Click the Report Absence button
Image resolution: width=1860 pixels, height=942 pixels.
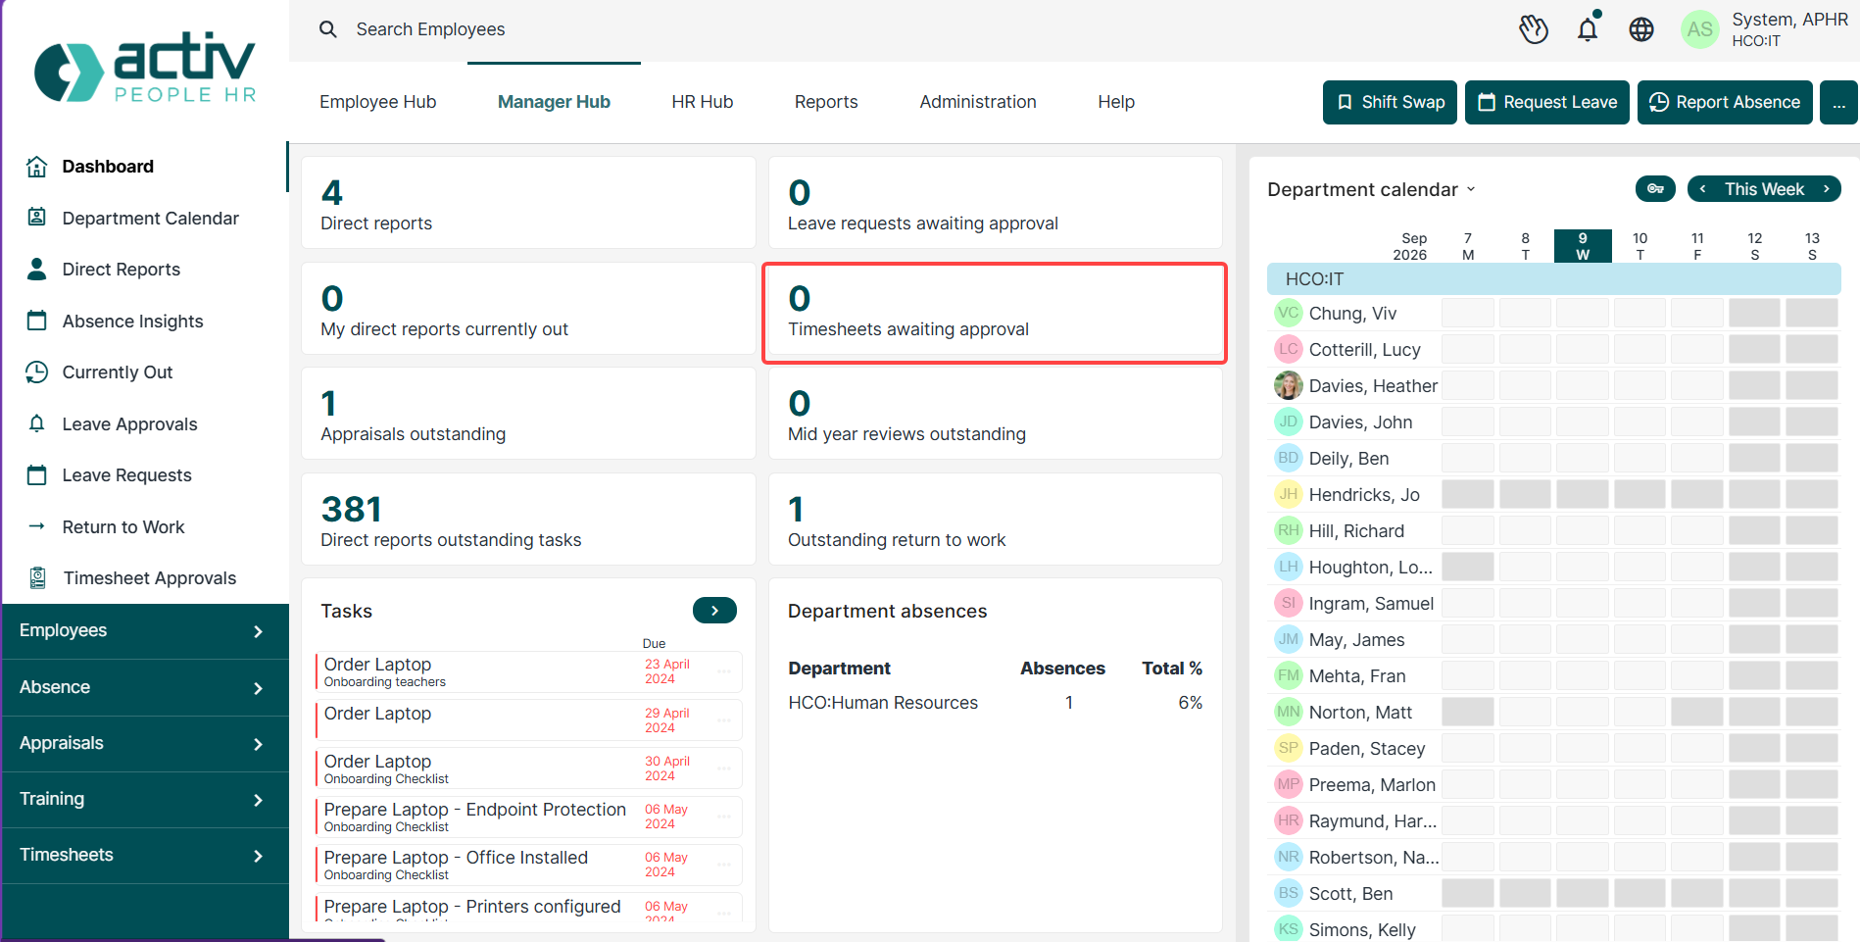point(1725,102)
